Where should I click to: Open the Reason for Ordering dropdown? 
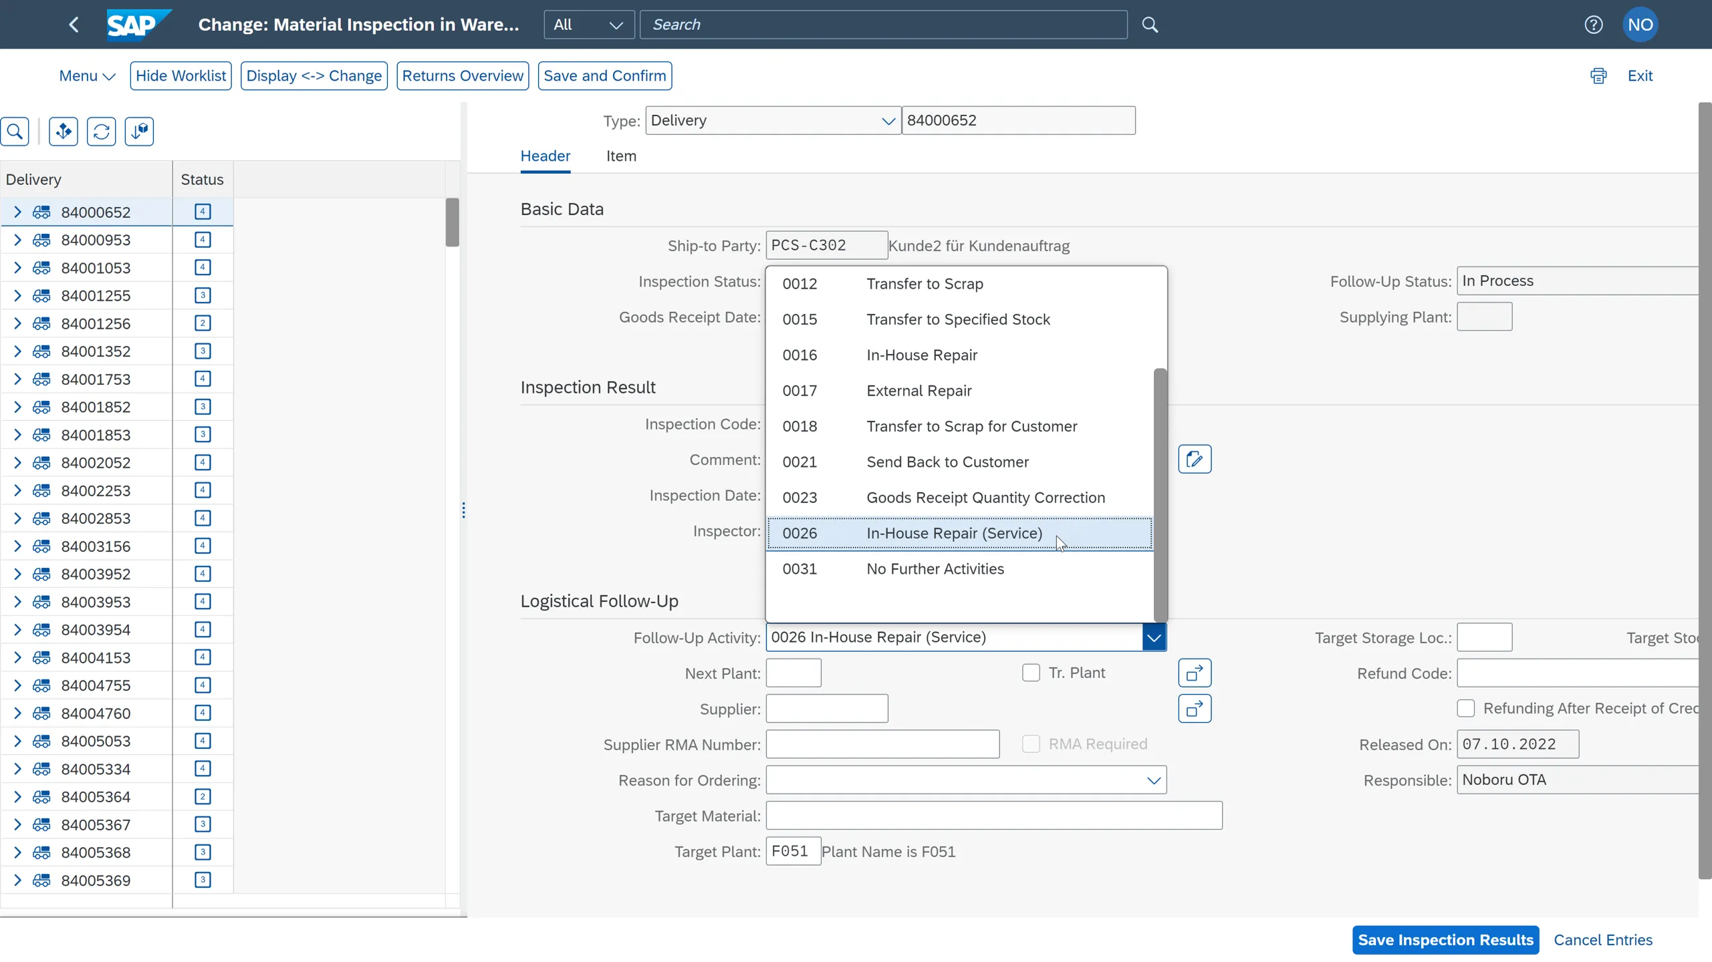[1152, 780]
